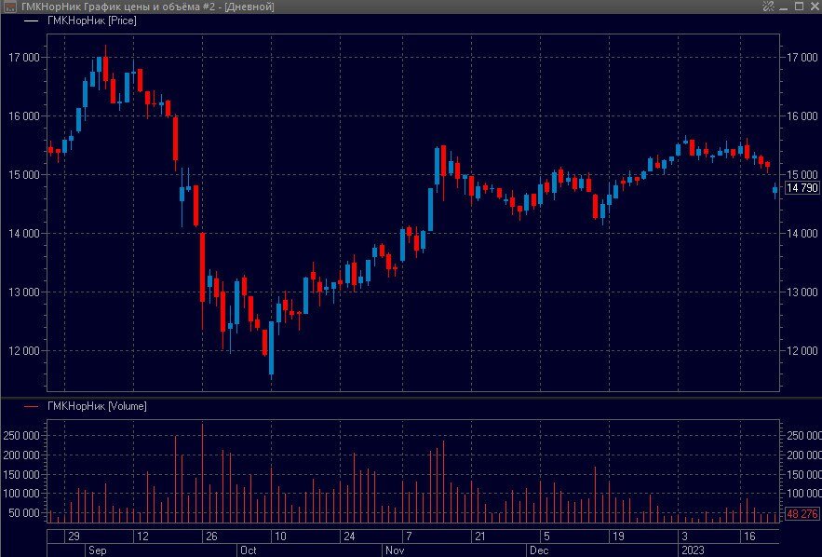Click the current price tag 14 790

[x=802, y=188]
